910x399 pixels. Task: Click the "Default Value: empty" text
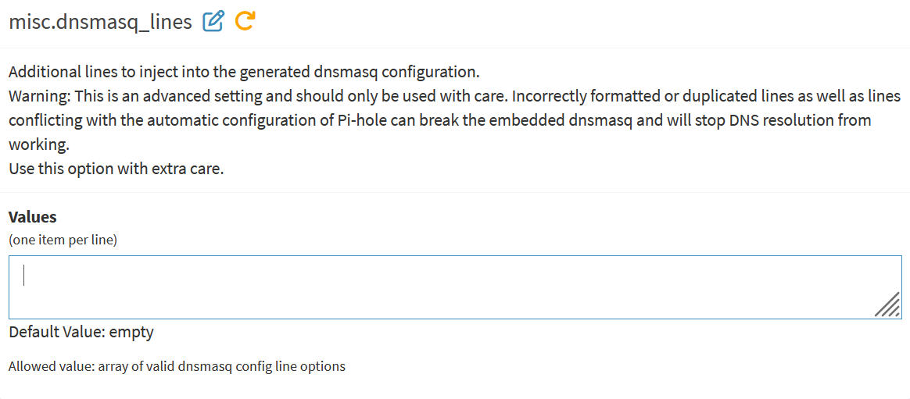(81, 332)
